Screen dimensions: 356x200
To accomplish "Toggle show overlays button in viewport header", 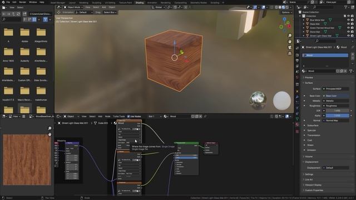I will (x=264, y=7).
